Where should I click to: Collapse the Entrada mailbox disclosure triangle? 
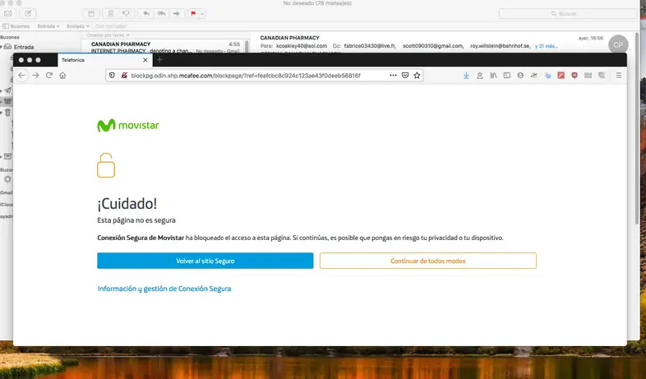click(x=2, y=47)
